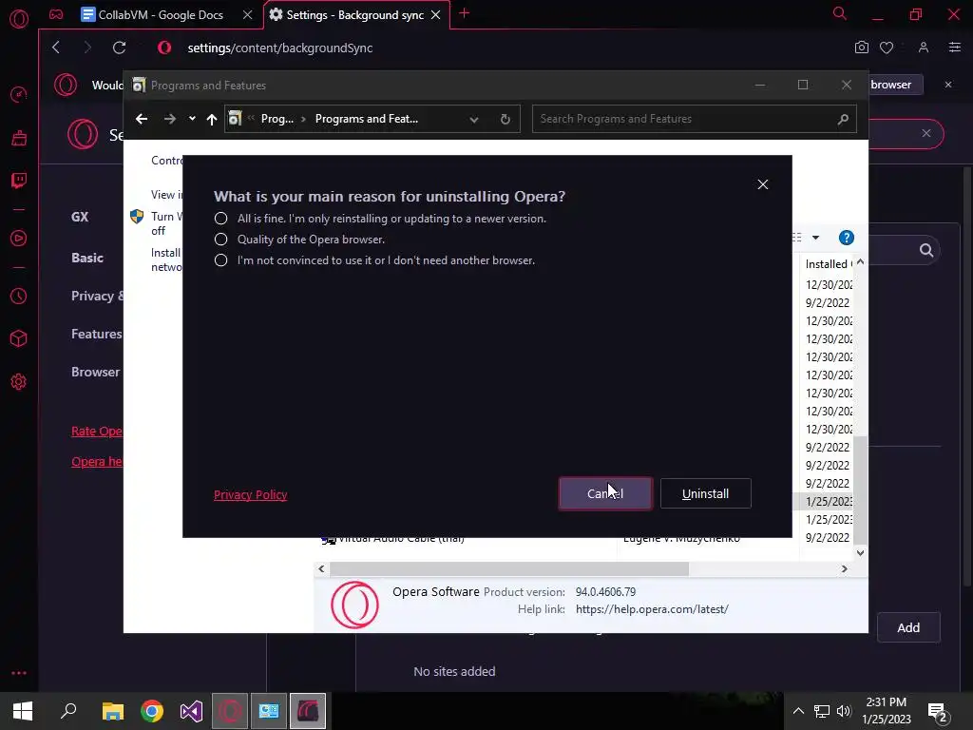Screen dimensions: 973x730
Task: Open GX Control speedometer icon in sidebar
Action: pos(19,94)
